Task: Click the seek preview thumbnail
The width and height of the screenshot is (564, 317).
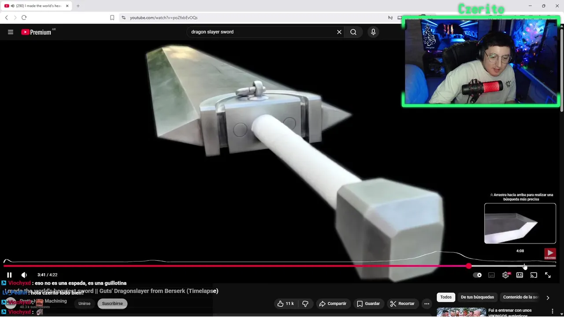Action: [x=520, y=223]
